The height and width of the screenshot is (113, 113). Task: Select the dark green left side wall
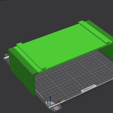22,71
